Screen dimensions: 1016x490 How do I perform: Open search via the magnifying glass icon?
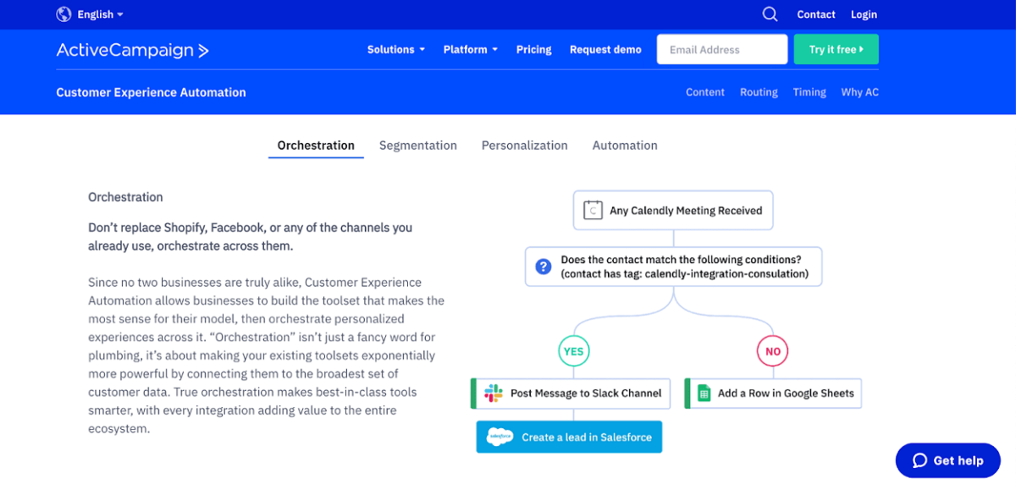pyautogui.click(x=770, y=14)
